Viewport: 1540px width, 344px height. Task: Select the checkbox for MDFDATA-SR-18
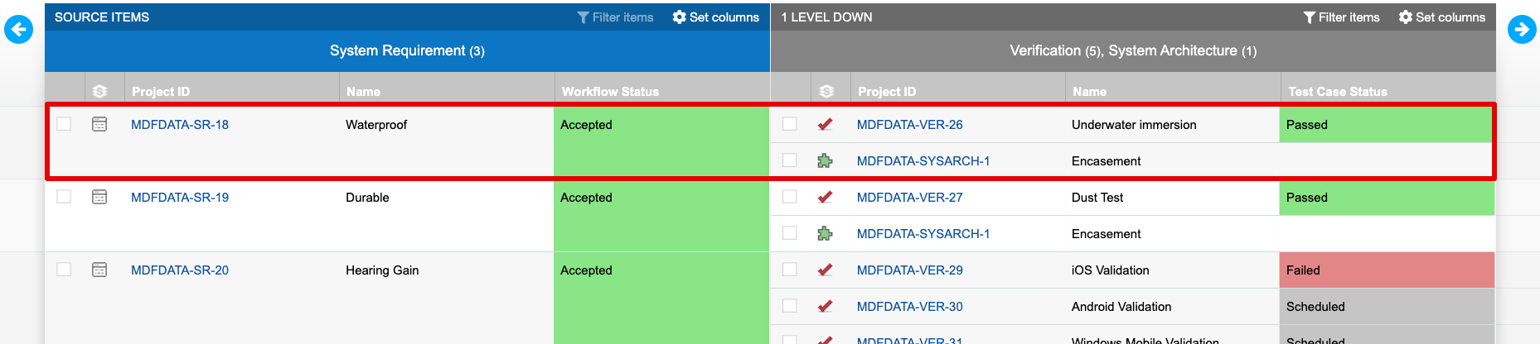point(64,124)
